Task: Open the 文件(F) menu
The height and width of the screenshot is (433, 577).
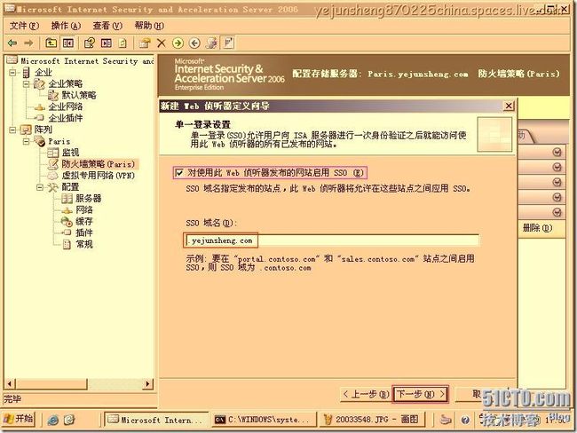Action: pos(24,26)
